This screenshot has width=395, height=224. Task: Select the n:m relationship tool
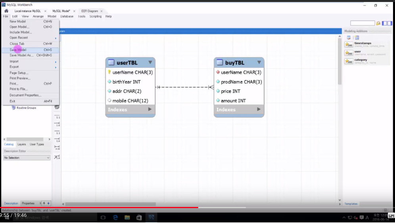[x=57, y=147]
